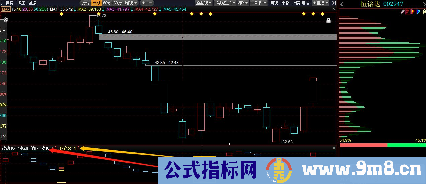Open the 2图 layout dropdown
The width and height of the screenshot is (426, 184).
pos(243,3)
